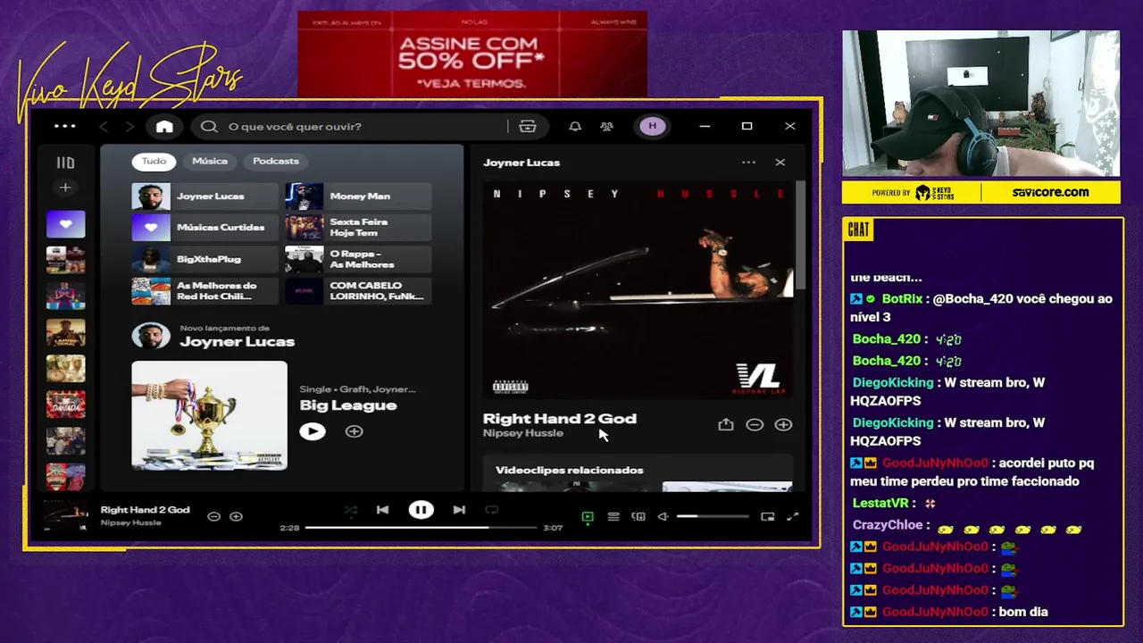This screenshot has height=643, width=1143.
Task: Open the Spotify three-dot main menu
Action: click(65, 126)
